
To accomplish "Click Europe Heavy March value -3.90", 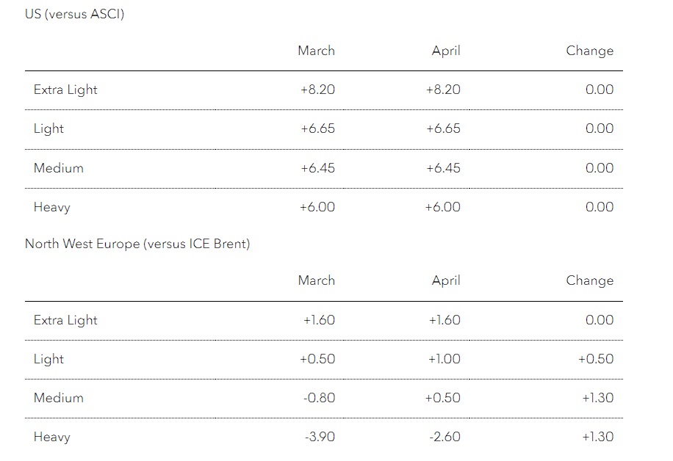I will coord(320,437).
